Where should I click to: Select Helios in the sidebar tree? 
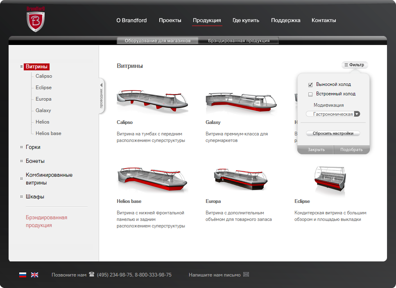[x=43, y=122]
